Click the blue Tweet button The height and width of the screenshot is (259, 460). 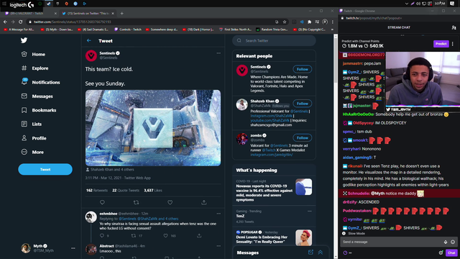tap(45, 170)
